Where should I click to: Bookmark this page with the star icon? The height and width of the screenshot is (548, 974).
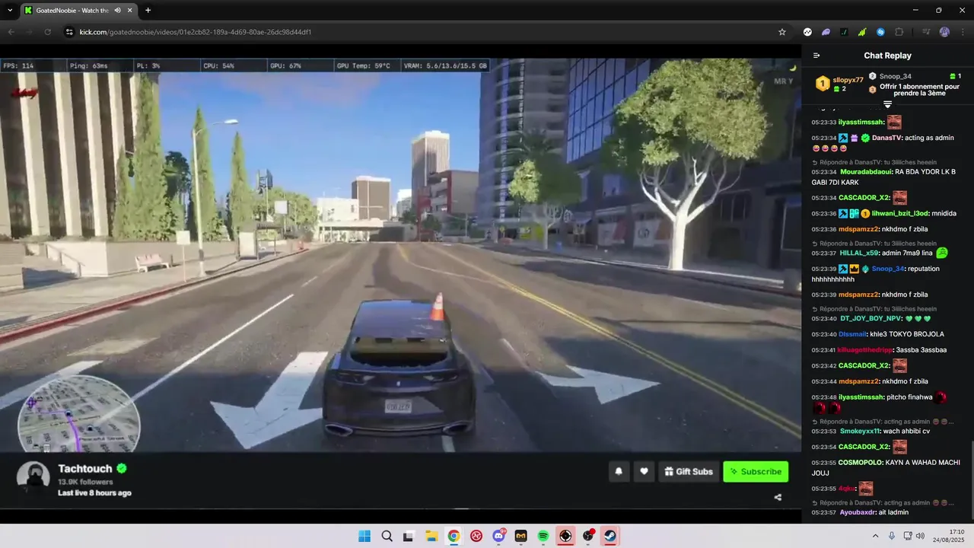coord(781,32)
